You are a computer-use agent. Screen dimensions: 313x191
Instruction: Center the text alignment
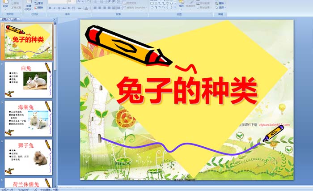tap(100, 8)
